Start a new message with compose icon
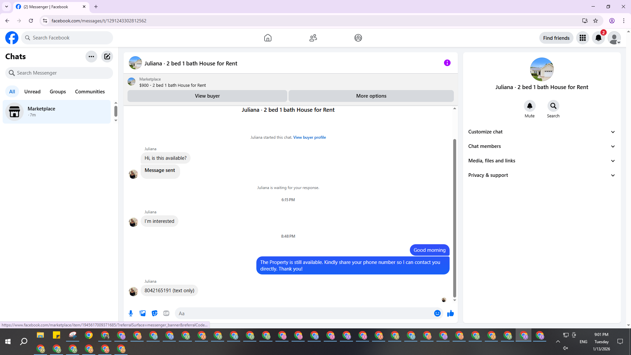The image size is (631, 355). (x=107, y=57)
